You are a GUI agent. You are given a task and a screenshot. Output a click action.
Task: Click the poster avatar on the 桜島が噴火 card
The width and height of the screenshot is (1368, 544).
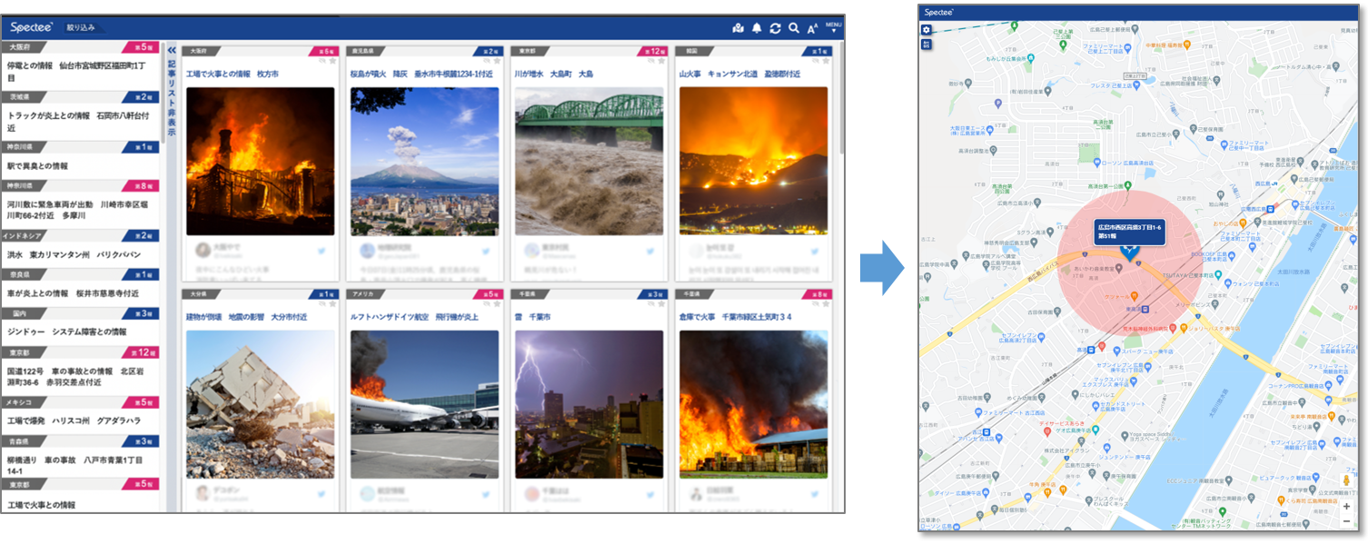point(367,250)
